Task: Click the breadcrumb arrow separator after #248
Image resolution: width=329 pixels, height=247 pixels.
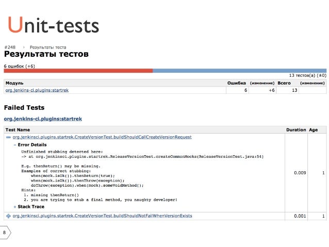Action: 24,47
